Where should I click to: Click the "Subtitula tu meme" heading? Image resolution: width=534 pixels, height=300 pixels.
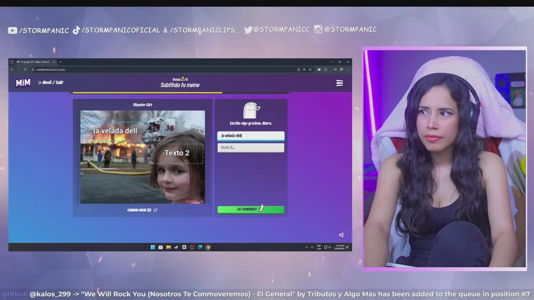tap(180, 85)
